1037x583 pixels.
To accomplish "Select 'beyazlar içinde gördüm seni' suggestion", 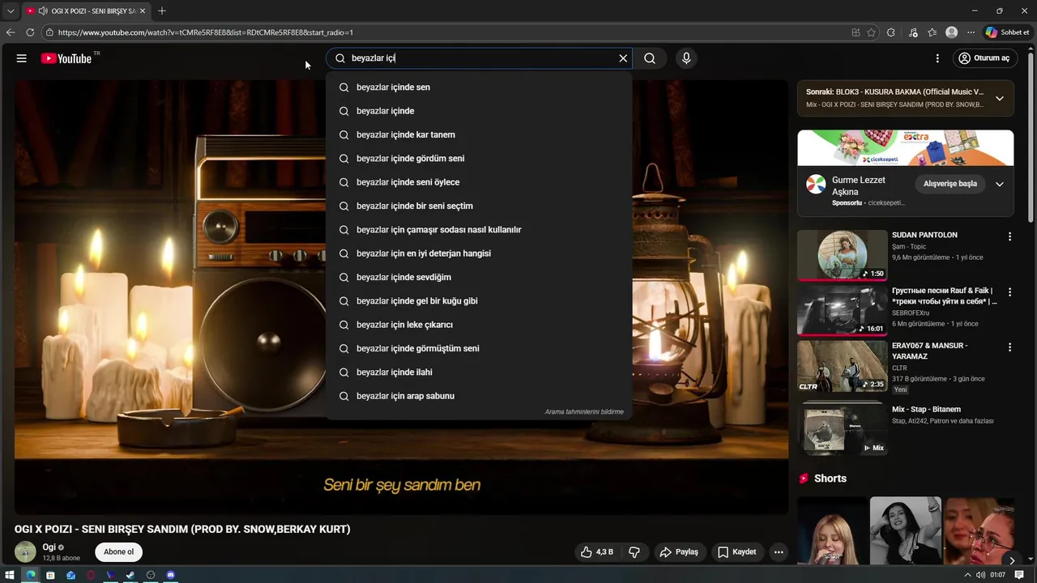I will 479,159.
